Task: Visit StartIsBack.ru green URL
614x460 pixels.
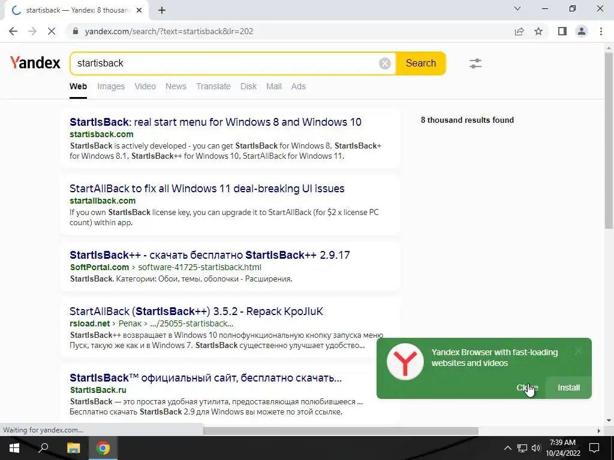Action: (98, 390)
